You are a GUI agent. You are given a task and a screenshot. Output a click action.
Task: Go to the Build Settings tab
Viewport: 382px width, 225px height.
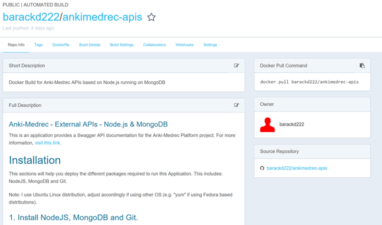point(122,45)
